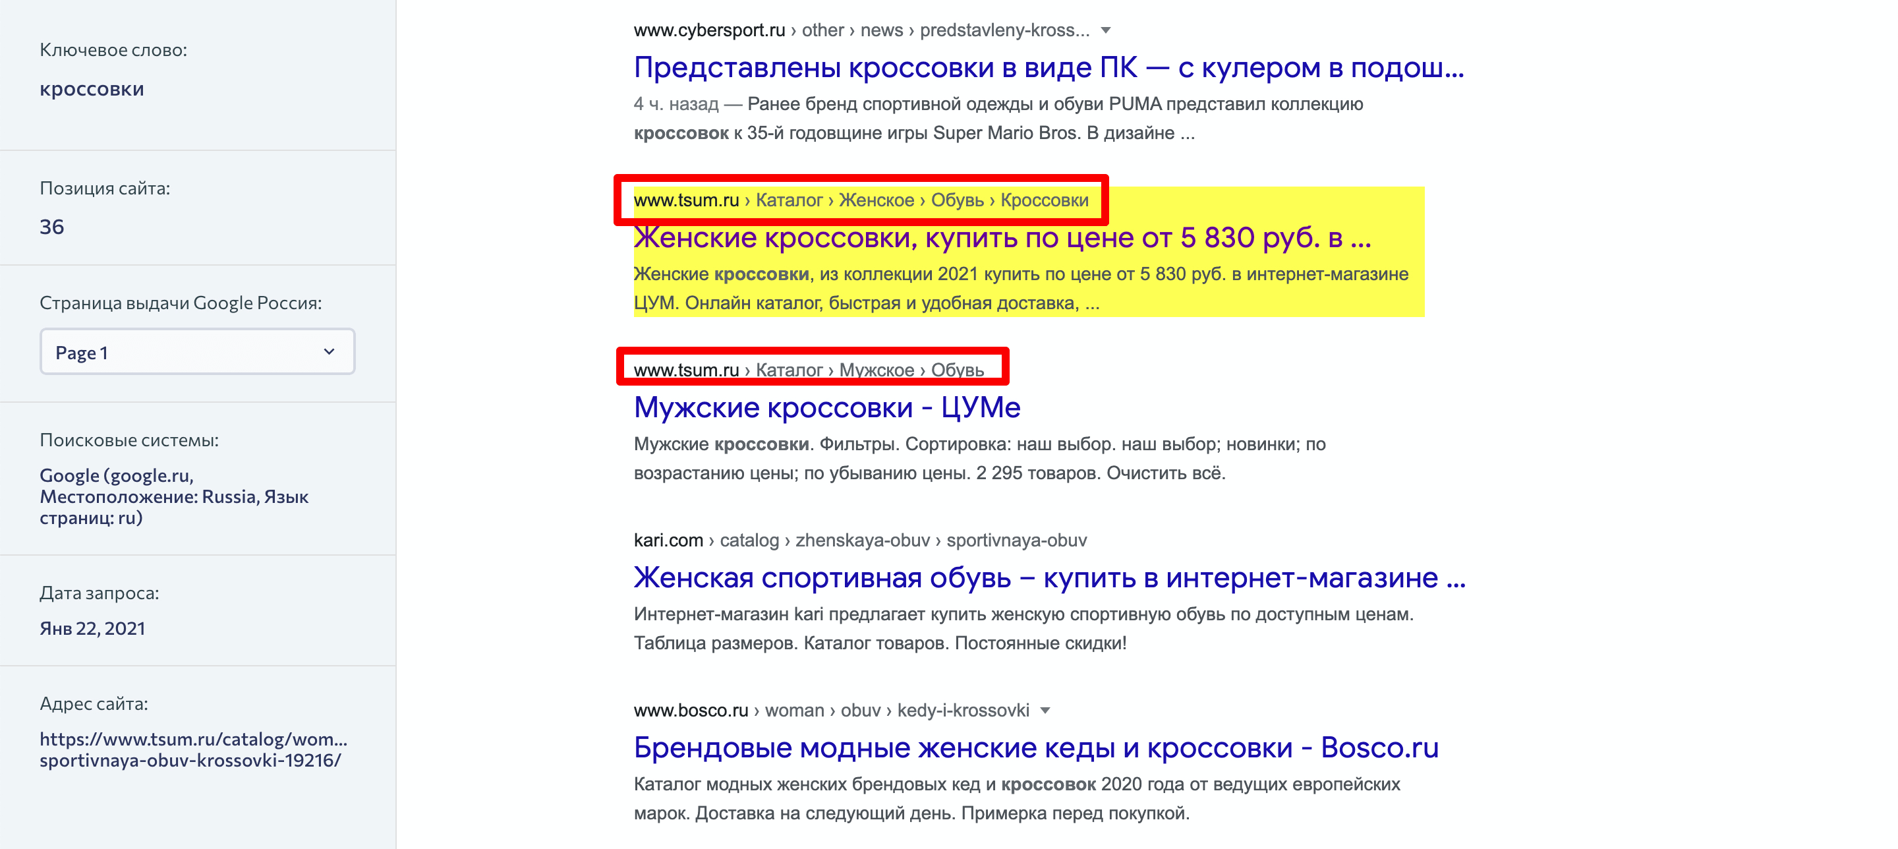
Task: Click the site address tsum.ru catalog URL
Action: coord(193,749)
